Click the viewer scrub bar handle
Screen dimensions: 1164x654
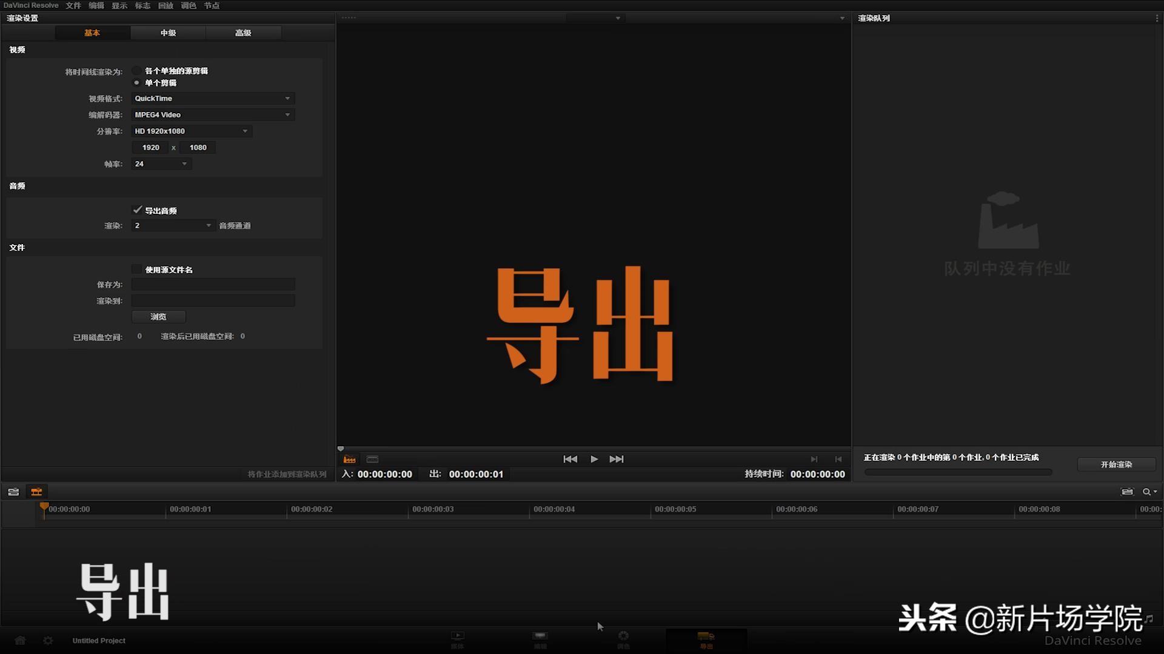(x=341, y=449)
